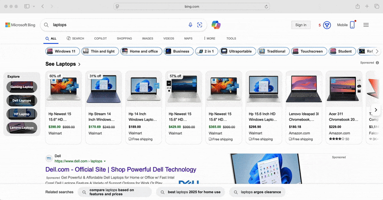Image resolution: width=383 pixels, height=200 pixels.
Task: Open Hp 15.6 Inch HD laptop $298.90 card
Action: click(264, 107)
